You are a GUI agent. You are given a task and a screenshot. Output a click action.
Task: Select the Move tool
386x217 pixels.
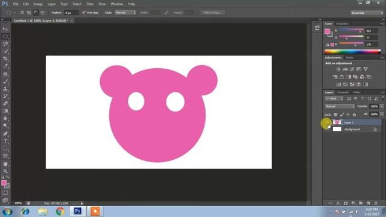pyautogui.click(x=5, y=29)
